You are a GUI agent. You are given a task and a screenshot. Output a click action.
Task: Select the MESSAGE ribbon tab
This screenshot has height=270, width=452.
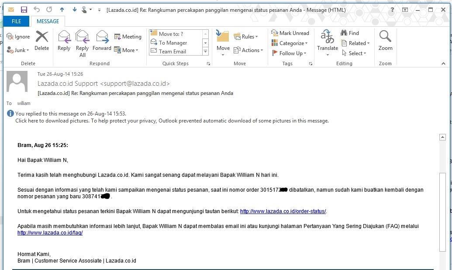click(x=48, y=21)
